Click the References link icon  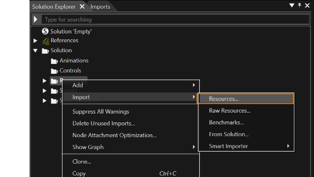click(46, 41)
